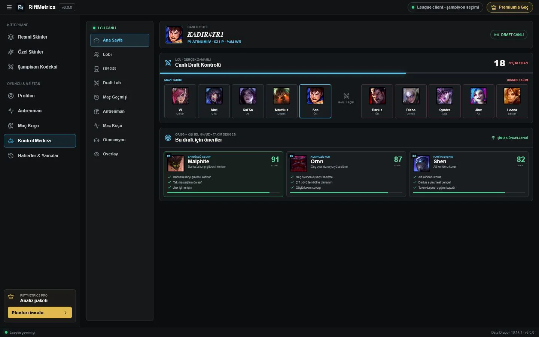Click the Premium'a Geç button
Viewport: 539px width, 337px height.
(510, 7)
